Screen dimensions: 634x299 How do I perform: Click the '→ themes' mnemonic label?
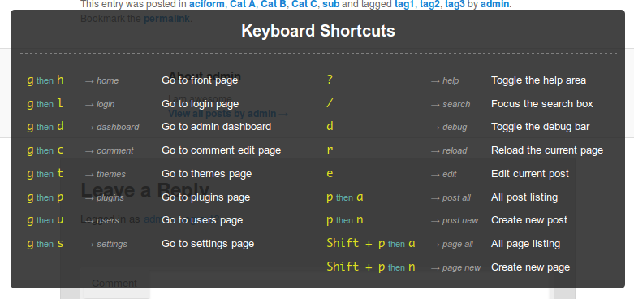coord(106,174)
